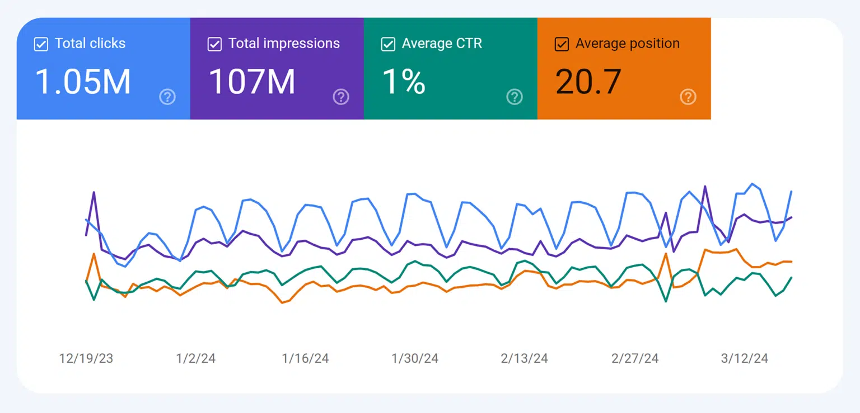Open the Average CTR help tooltip icon

tap(515, 97)
